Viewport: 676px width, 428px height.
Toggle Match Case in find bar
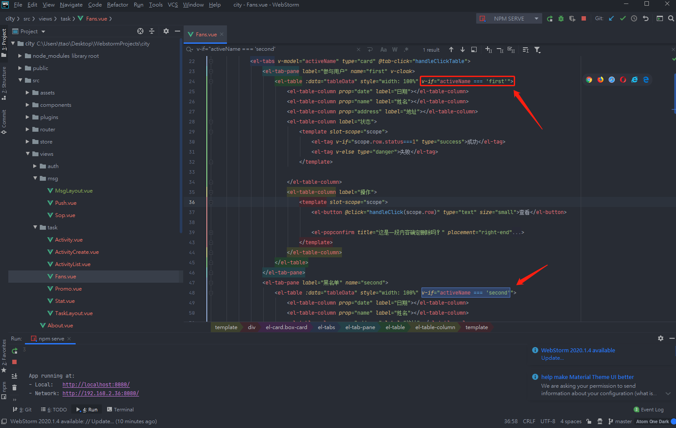(383, 49)
